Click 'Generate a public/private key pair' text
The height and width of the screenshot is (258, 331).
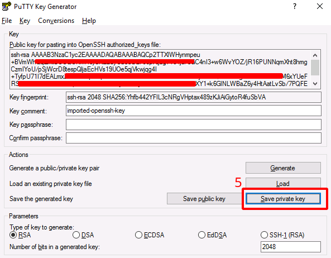point(54,168)
